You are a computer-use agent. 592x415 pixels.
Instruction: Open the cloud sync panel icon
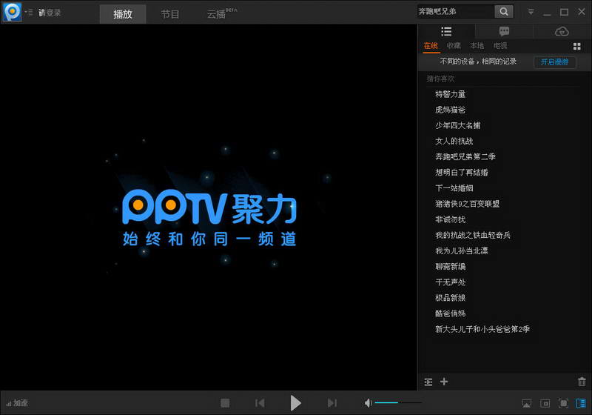562,31
